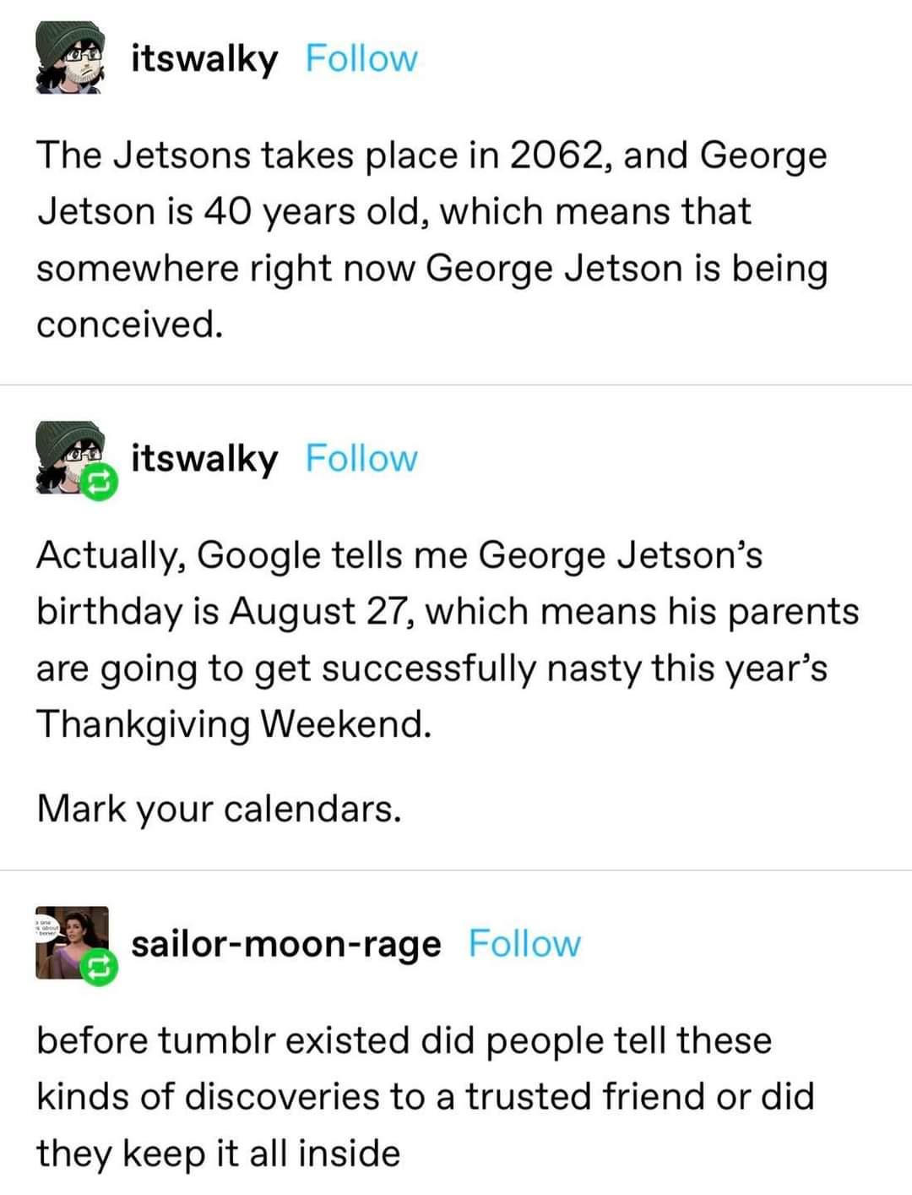Click itswalky's username above the Google birthday reblog
912x1195 pixels.
(x=204, y=458)
